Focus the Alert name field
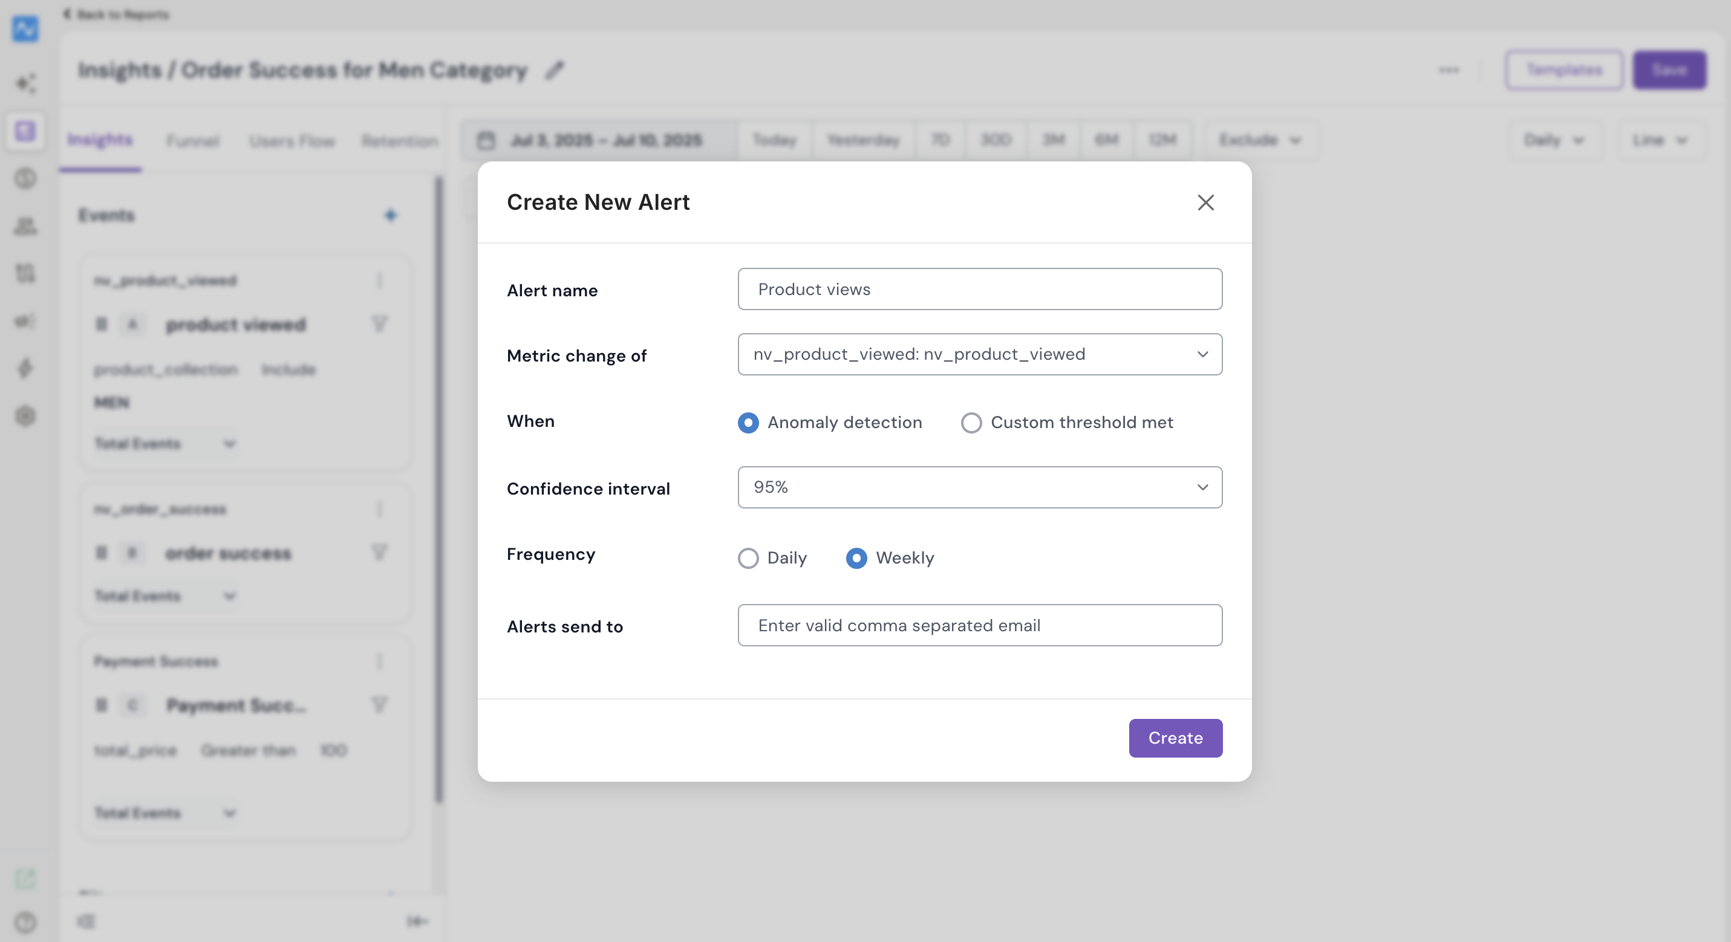This screenshot has width=1731, height=942. pyautogui.click(x=980, y=290)
